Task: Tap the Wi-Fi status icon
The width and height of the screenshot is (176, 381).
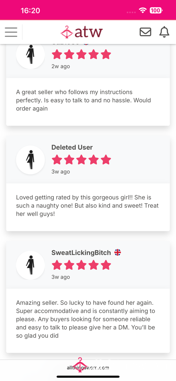Action: point(143,11)
